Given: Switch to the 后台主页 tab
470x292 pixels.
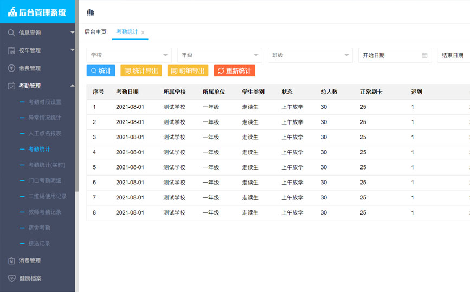Looking at the screenshot, I should tap(95, 32).
